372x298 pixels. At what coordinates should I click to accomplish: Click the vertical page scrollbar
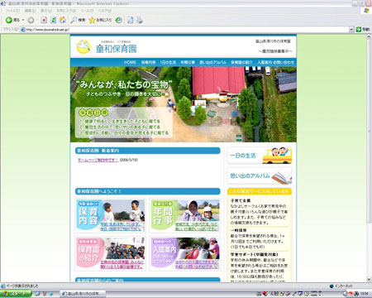(x=369, y=158)
